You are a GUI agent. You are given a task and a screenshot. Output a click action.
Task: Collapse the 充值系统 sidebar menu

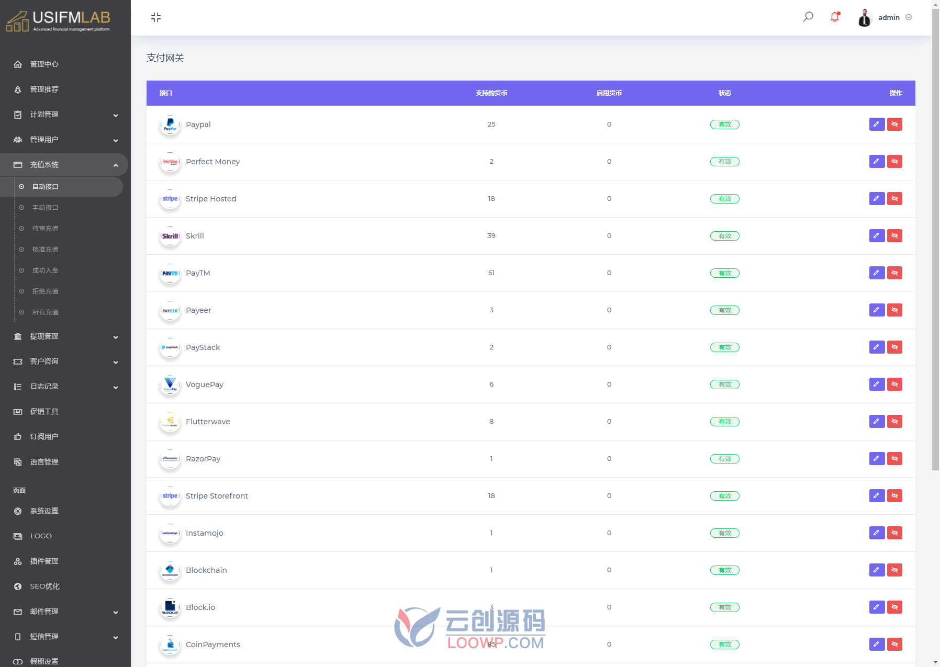click(64, 165)
